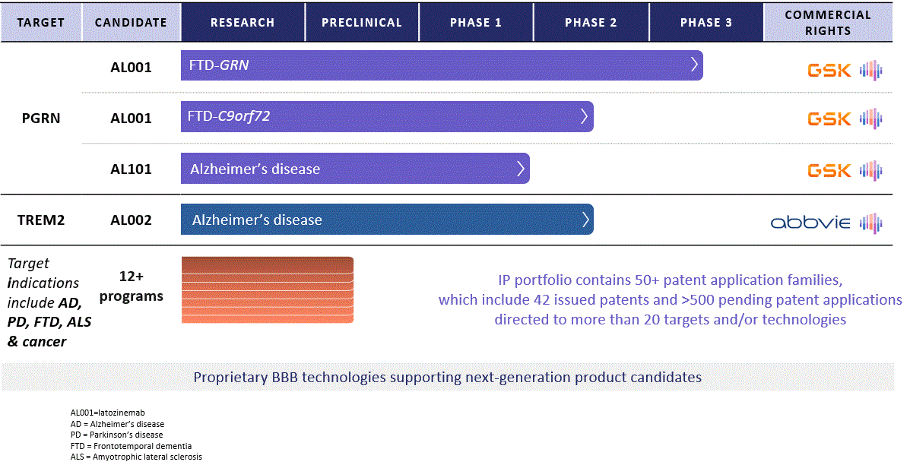The width and height of the screenshot is (910, 465).
Task: Click the Commercial Rights header
Action: [828, 23]
